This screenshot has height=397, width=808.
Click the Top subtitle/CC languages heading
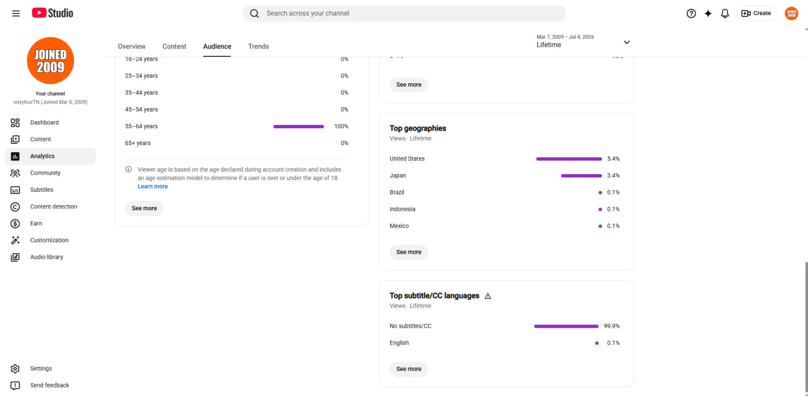[434, 295]
